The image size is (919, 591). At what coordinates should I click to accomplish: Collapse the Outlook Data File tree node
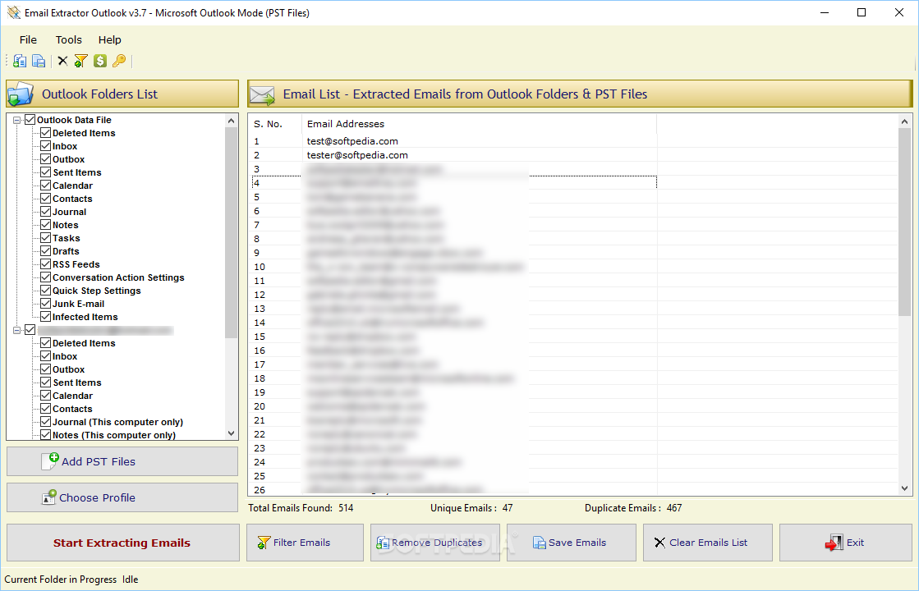tap(17, 120)
